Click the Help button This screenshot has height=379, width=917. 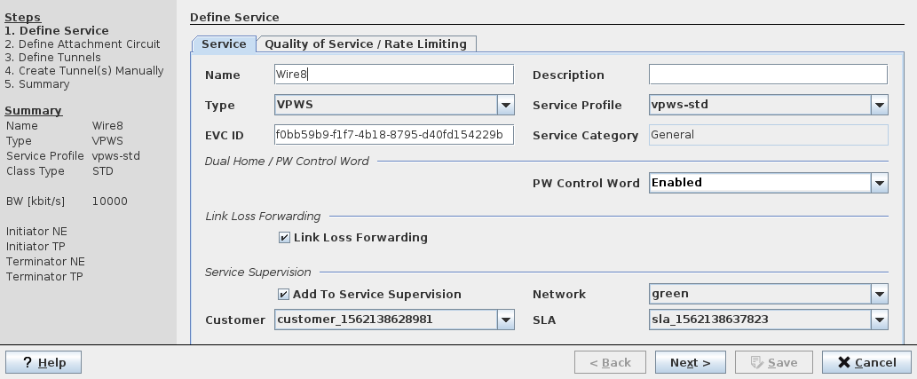(x=43, y=362)
